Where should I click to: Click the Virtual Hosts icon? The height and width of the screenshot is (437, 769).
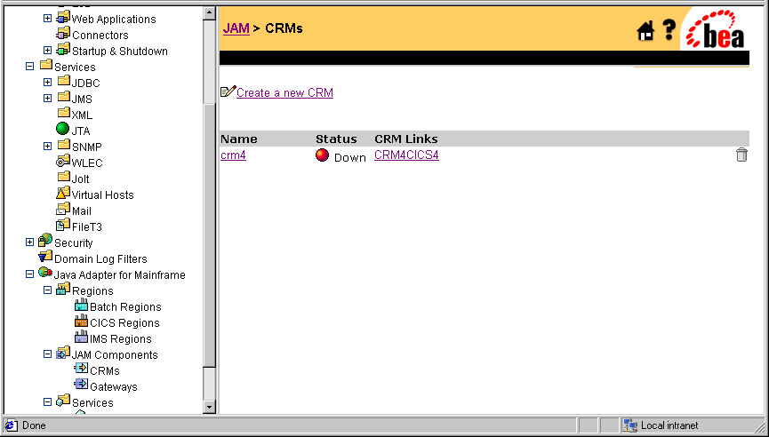coord(63,193)
